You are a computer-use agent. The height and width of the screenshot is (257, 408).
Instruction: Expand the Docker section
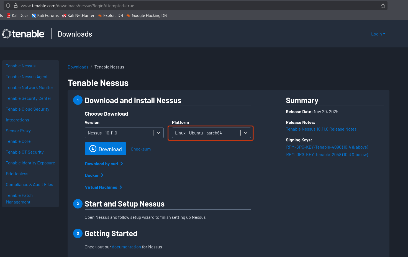(x=94, y=175)
